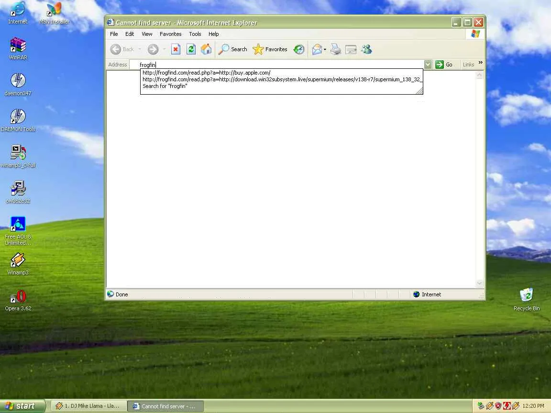
Task: Select Free AOL & Unlimited icon
Action: tap(18, 231)
